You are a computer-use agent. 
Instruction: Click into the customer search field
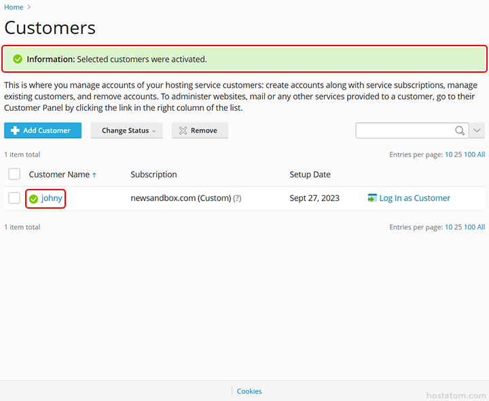click(x=404, y=130)
